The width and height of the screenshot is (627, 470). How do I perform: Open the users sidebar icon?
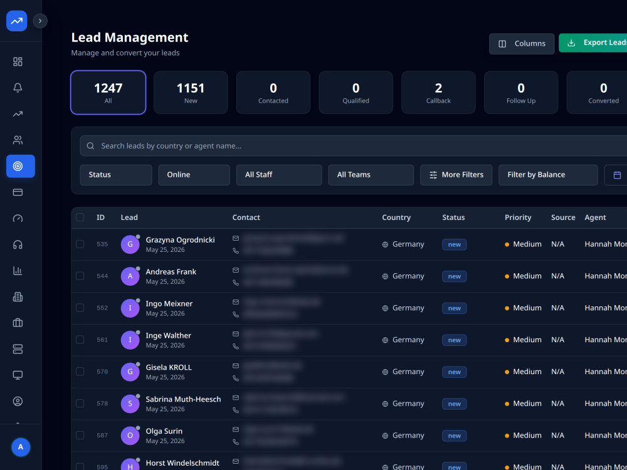(x=18, y=140)
